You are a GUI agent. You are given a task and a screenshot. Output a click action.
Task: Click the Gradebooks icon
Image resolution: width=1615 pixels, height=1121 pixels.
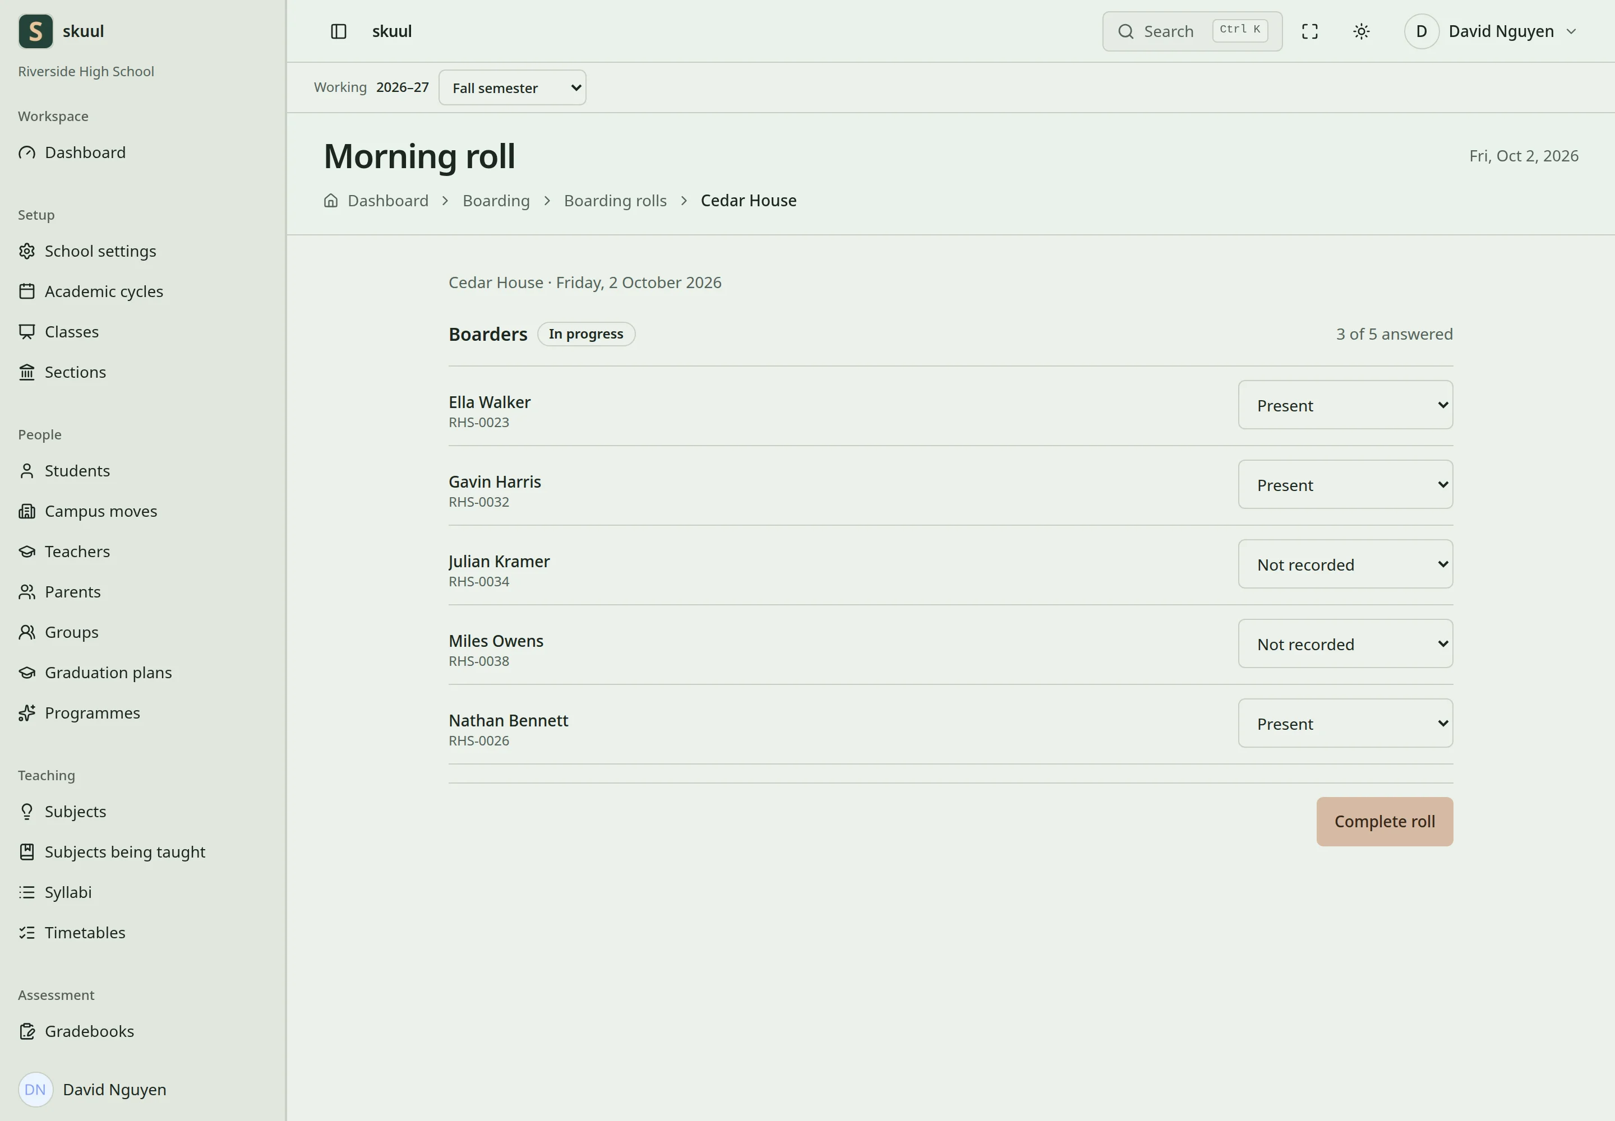(27, 1031)
